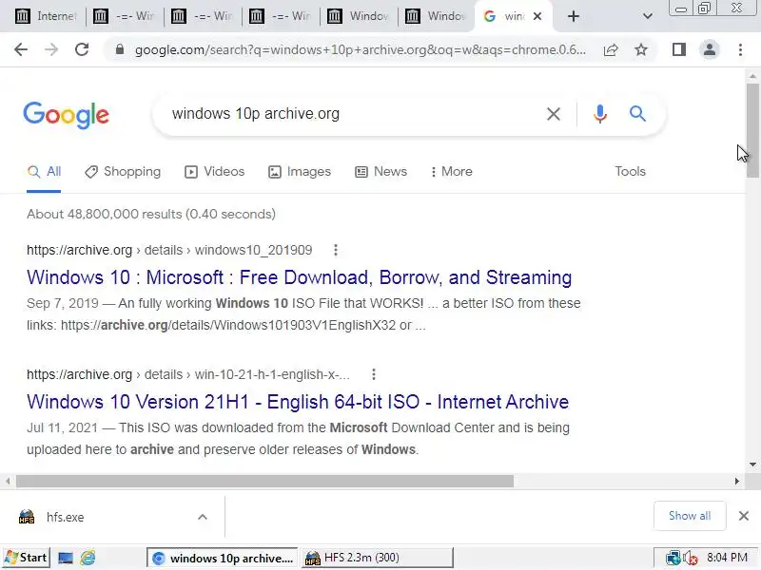This screenshot has height=570, width=761.
Task: Open options for the windows10_201909 result
Action: click(336, 250)
